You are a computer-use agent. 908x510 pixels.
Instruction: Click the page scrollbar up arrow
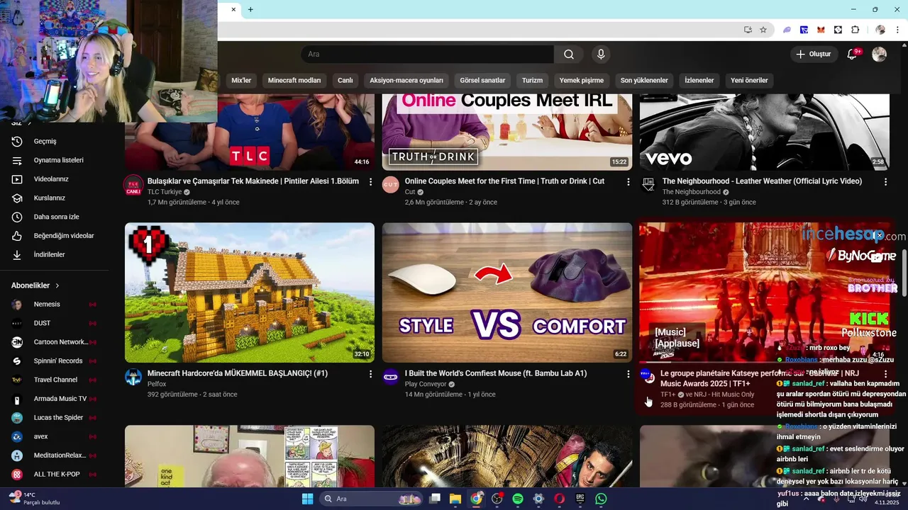coord(904,44)
